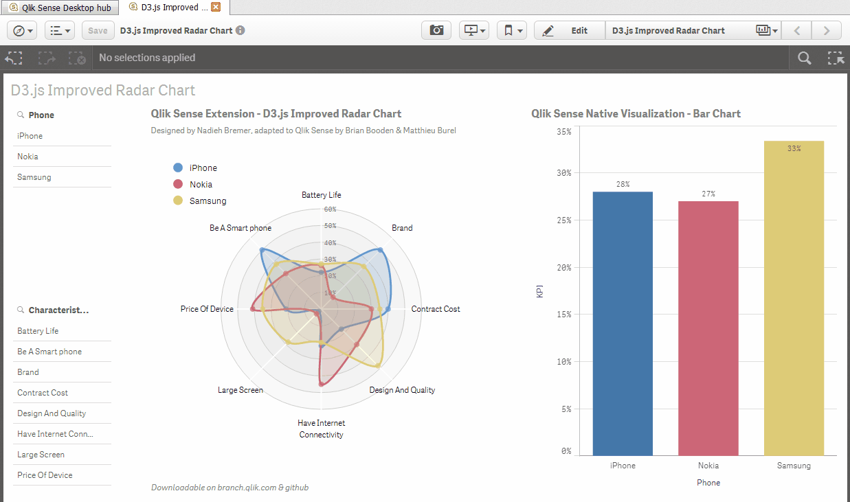Click Nokia red legend circle

point(178,184)
